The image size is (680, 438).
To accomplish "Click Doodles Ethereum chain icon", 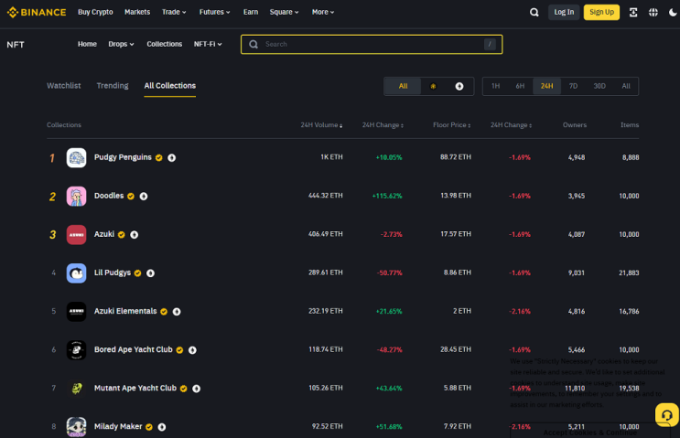I will click(x=144, y=197).
